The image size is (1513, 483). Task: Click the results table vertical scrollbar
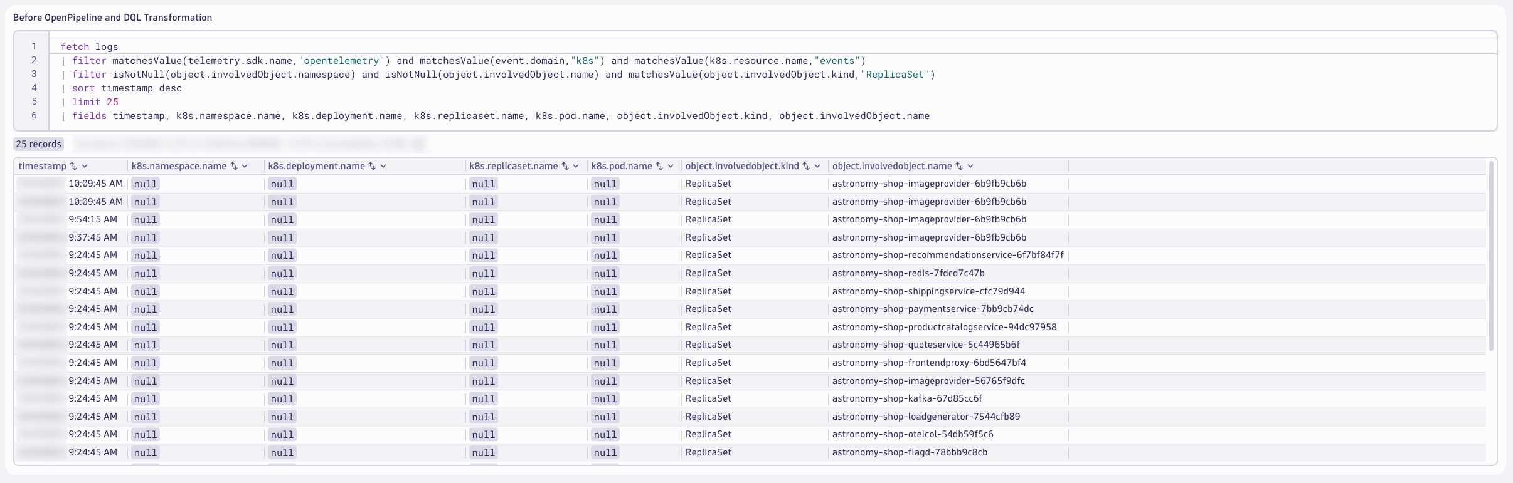pyautogui.click(x=1491, y=257)
